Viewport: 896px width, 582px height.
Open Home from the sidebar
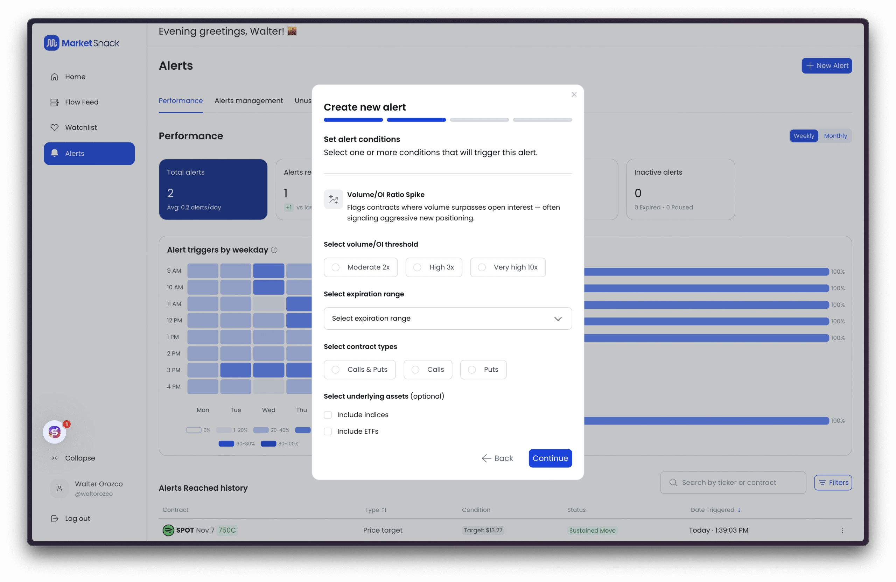click(x=75, y=77)
